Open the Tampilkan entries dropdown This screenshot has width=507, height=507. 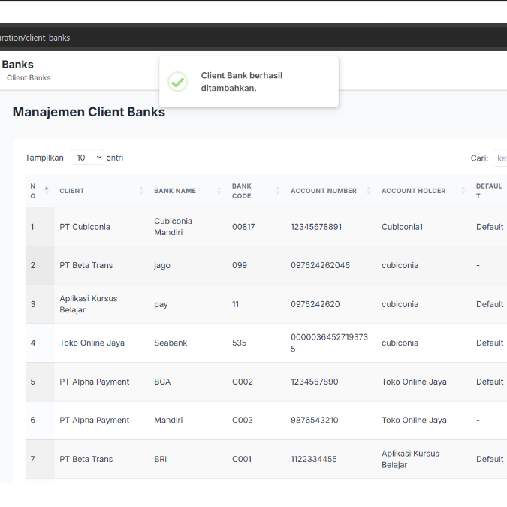(x=88, y=158)
